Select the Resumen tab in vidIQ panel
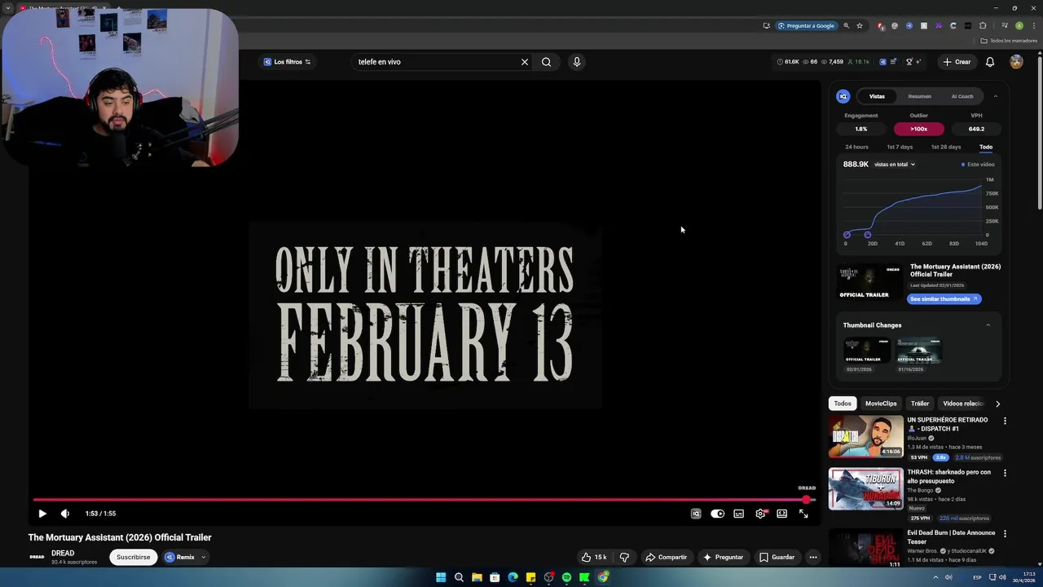 pos(919,96)
